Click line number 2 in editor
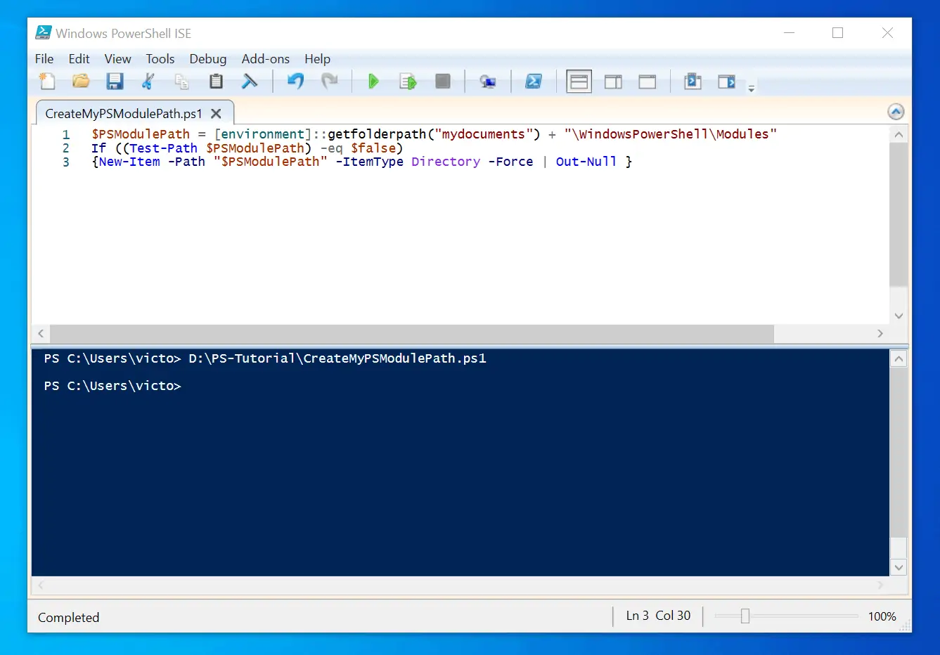Screen dimensions: 940x655 point(66,148)
